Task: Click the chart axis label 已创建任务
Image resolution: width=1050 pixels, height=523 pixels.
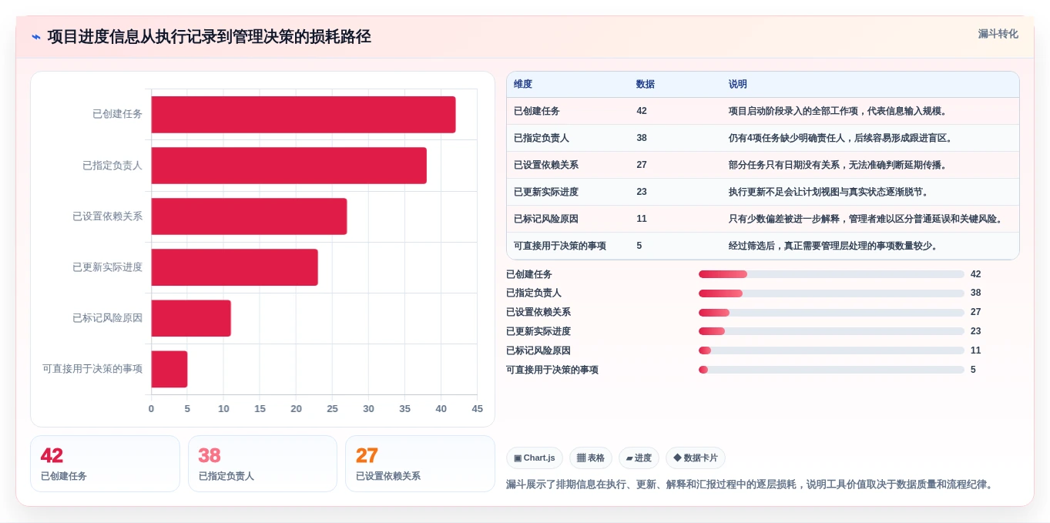Action: tap(117, 114)
